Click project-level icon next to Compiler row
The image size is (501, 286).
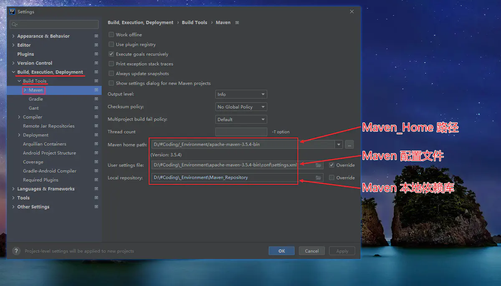[x=96, y=117]
